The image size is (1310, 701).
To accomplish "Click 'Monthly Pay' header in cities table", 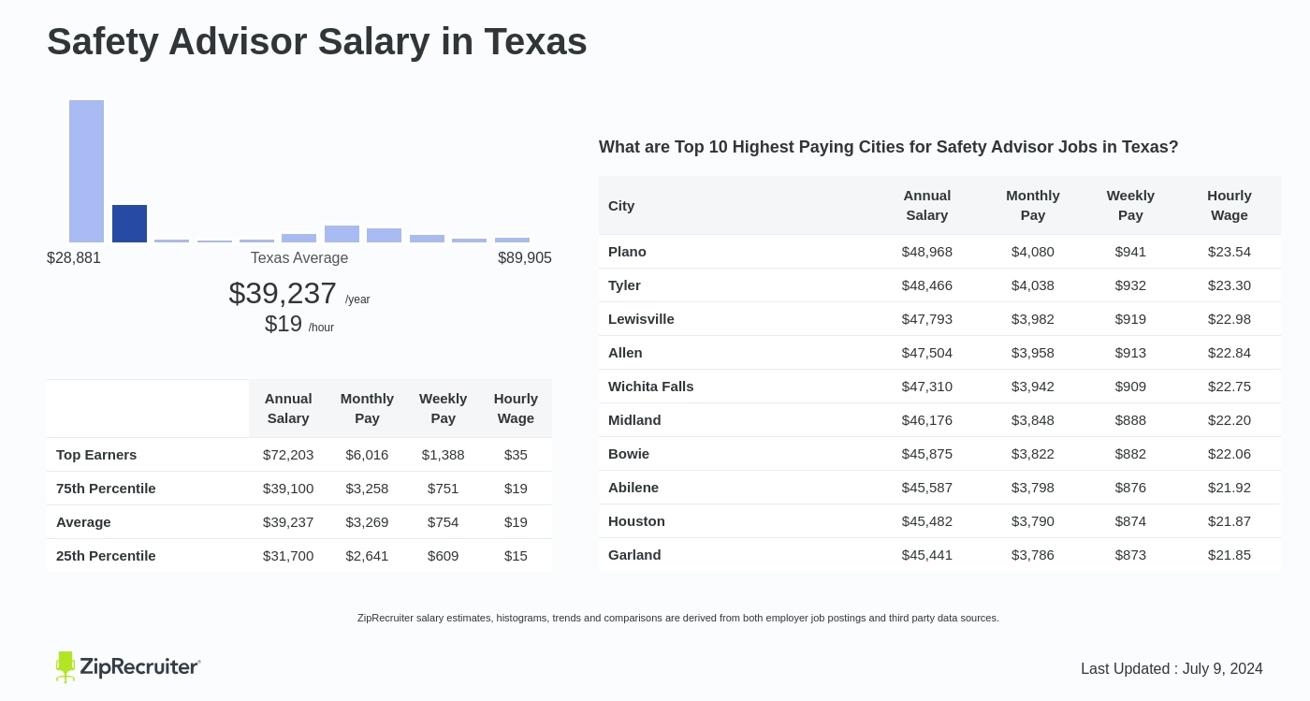I will (1033, 205).
